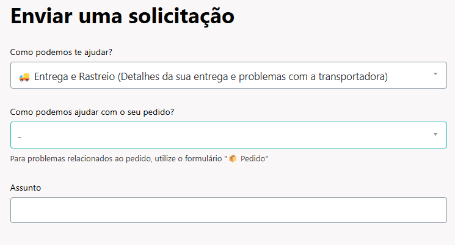The height and width of the screenshot is (245, 455).
Task: Open the order help dropdown arrow
Action: [x=435, y=134]
